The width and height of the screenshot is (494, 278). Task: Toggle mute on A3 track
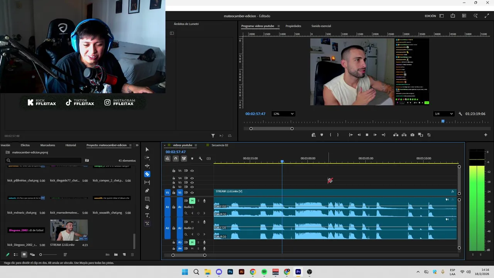[192, 242]
